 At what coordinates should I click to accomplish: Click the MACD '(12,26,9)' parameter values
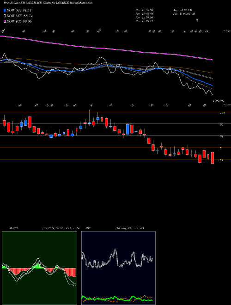(61, 228)
